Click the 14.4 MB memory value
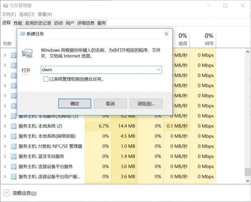The height and width of the screenshot is (202, 251). click(127, 126)
